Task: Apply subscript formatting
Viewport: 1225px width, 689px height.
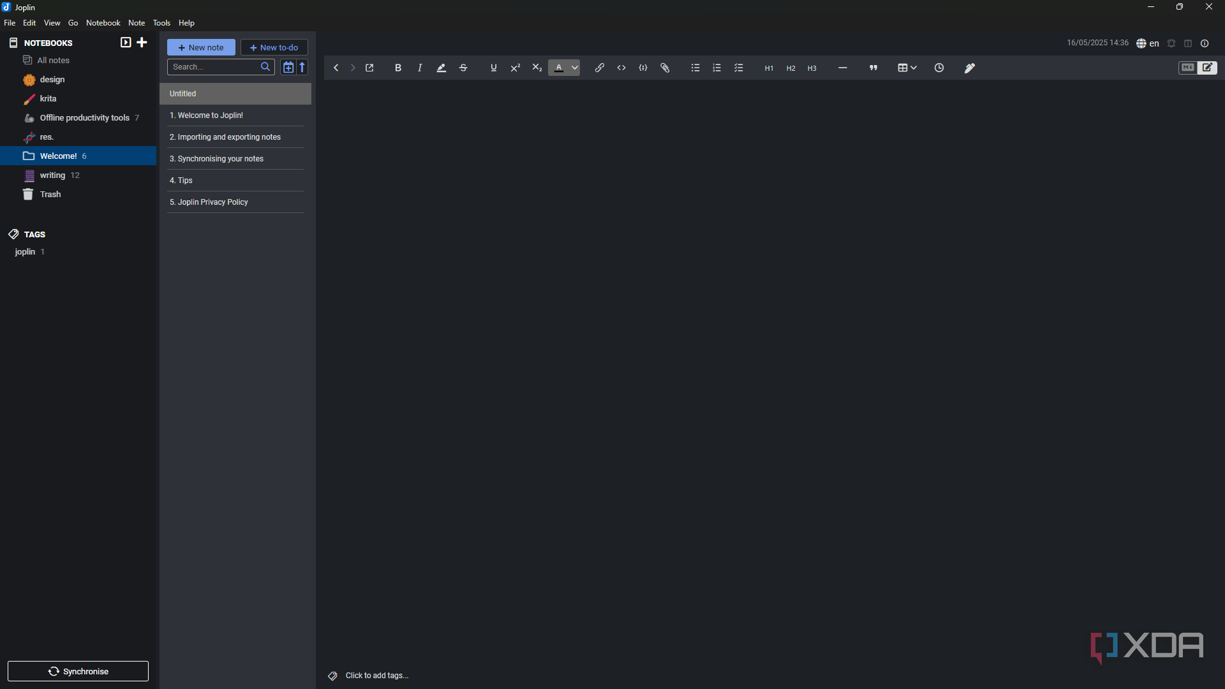Action: [537, 68]
